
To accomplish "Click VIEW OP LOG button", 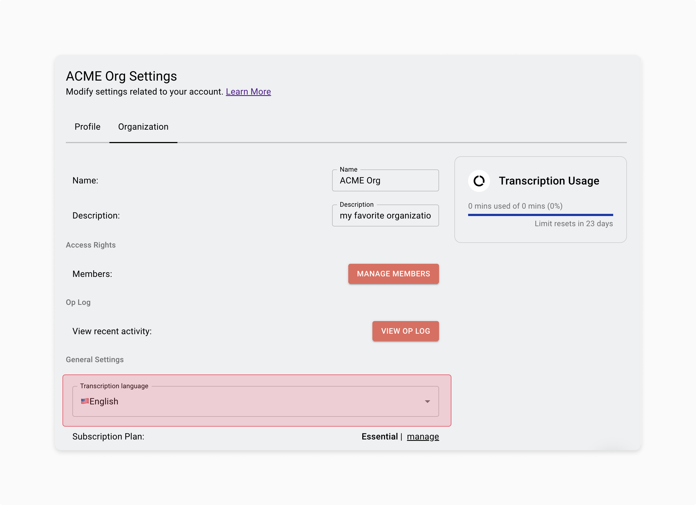I will 405,331.
